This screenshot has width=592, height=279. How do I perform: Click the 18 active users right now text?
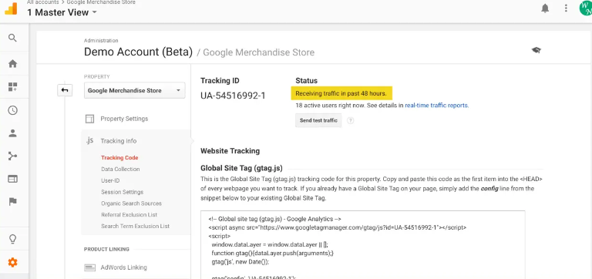330,106
